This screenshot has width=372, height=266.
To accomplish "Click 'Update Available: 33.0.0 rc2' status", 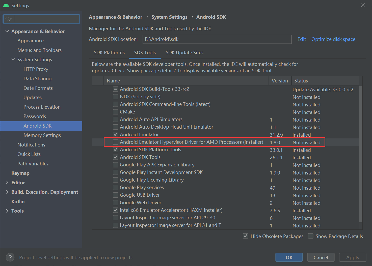I will pyautogui.click(x=323, y=90).
